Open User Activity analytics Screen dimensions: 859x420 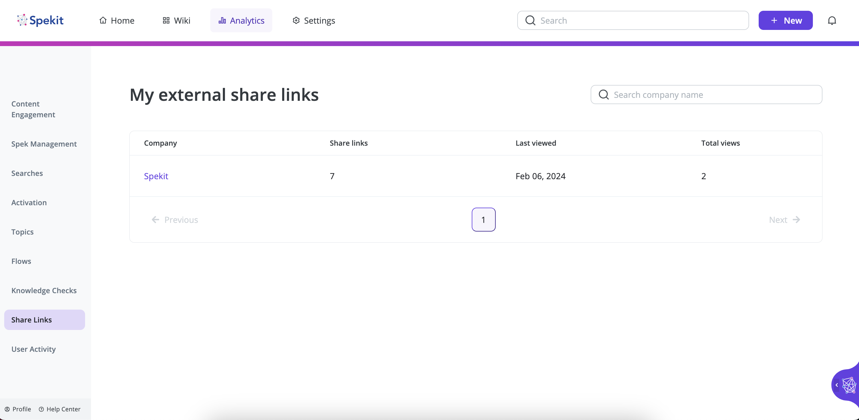33,349
